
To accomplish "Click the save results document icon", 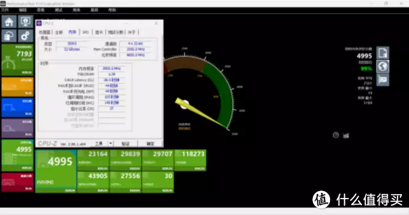I will click(383, 53).
